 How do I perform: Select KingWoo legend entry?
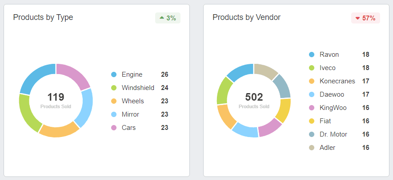[333, 108]
